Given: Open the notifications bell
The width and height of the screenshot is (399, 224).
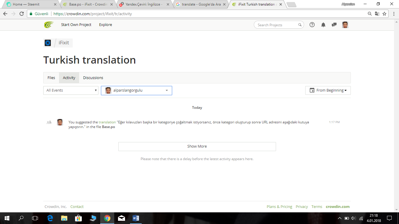Looking at the screenshot, I should click(x=323, y=25).
